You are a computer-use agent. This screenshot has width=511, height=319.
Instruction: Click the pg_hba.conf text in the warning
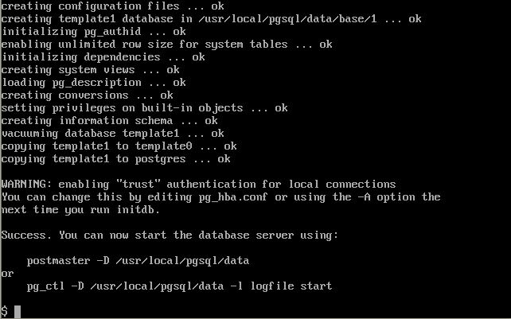pos(233,197)
